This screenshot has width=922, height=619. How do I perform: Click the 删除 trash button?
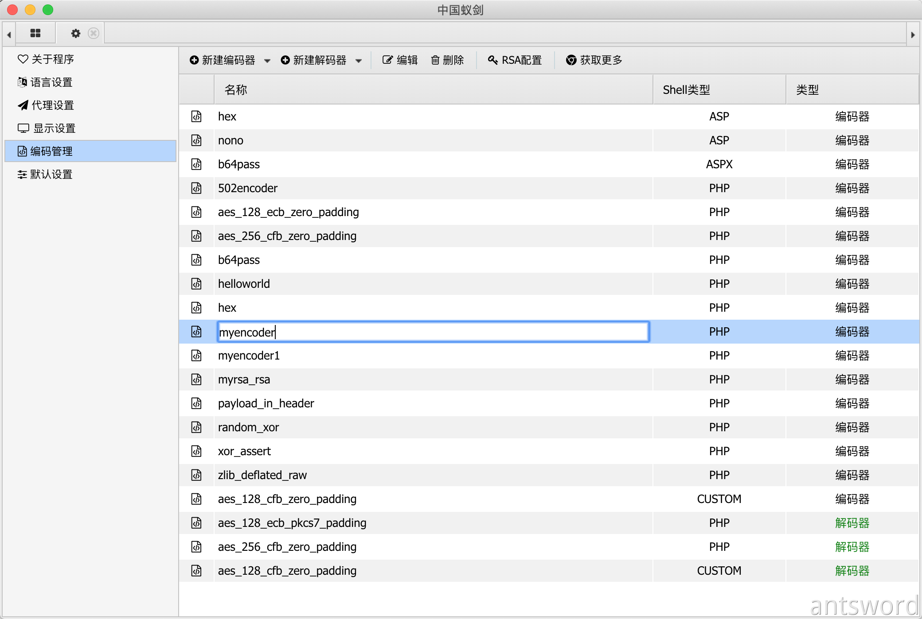coord(447,60)
